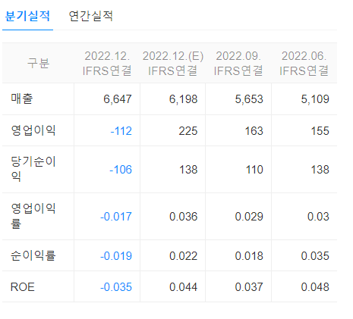
Task: Select the 5,109 revenue value
Action: coord(315,99)
